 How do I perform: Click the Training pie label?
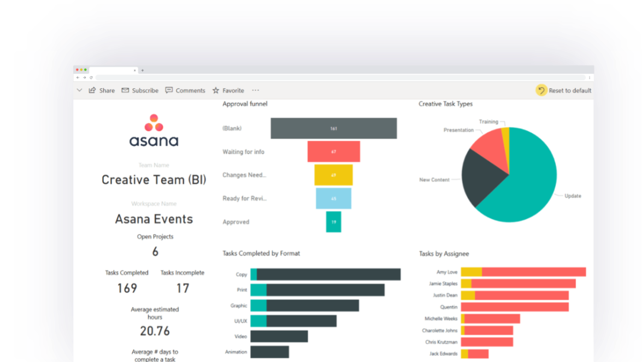point(488,121)
